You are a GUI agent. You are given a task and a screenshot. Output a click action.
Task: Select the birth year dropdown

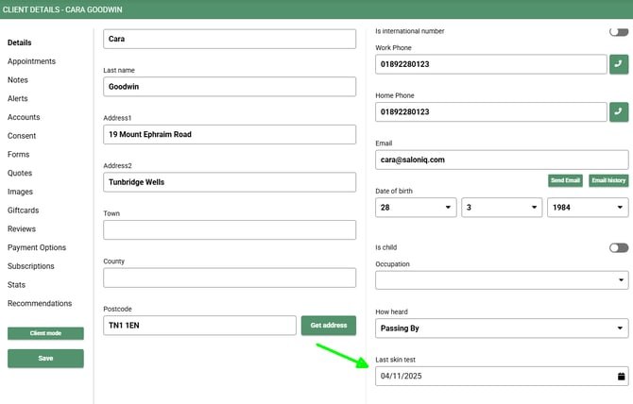click(x=588, y=207)
